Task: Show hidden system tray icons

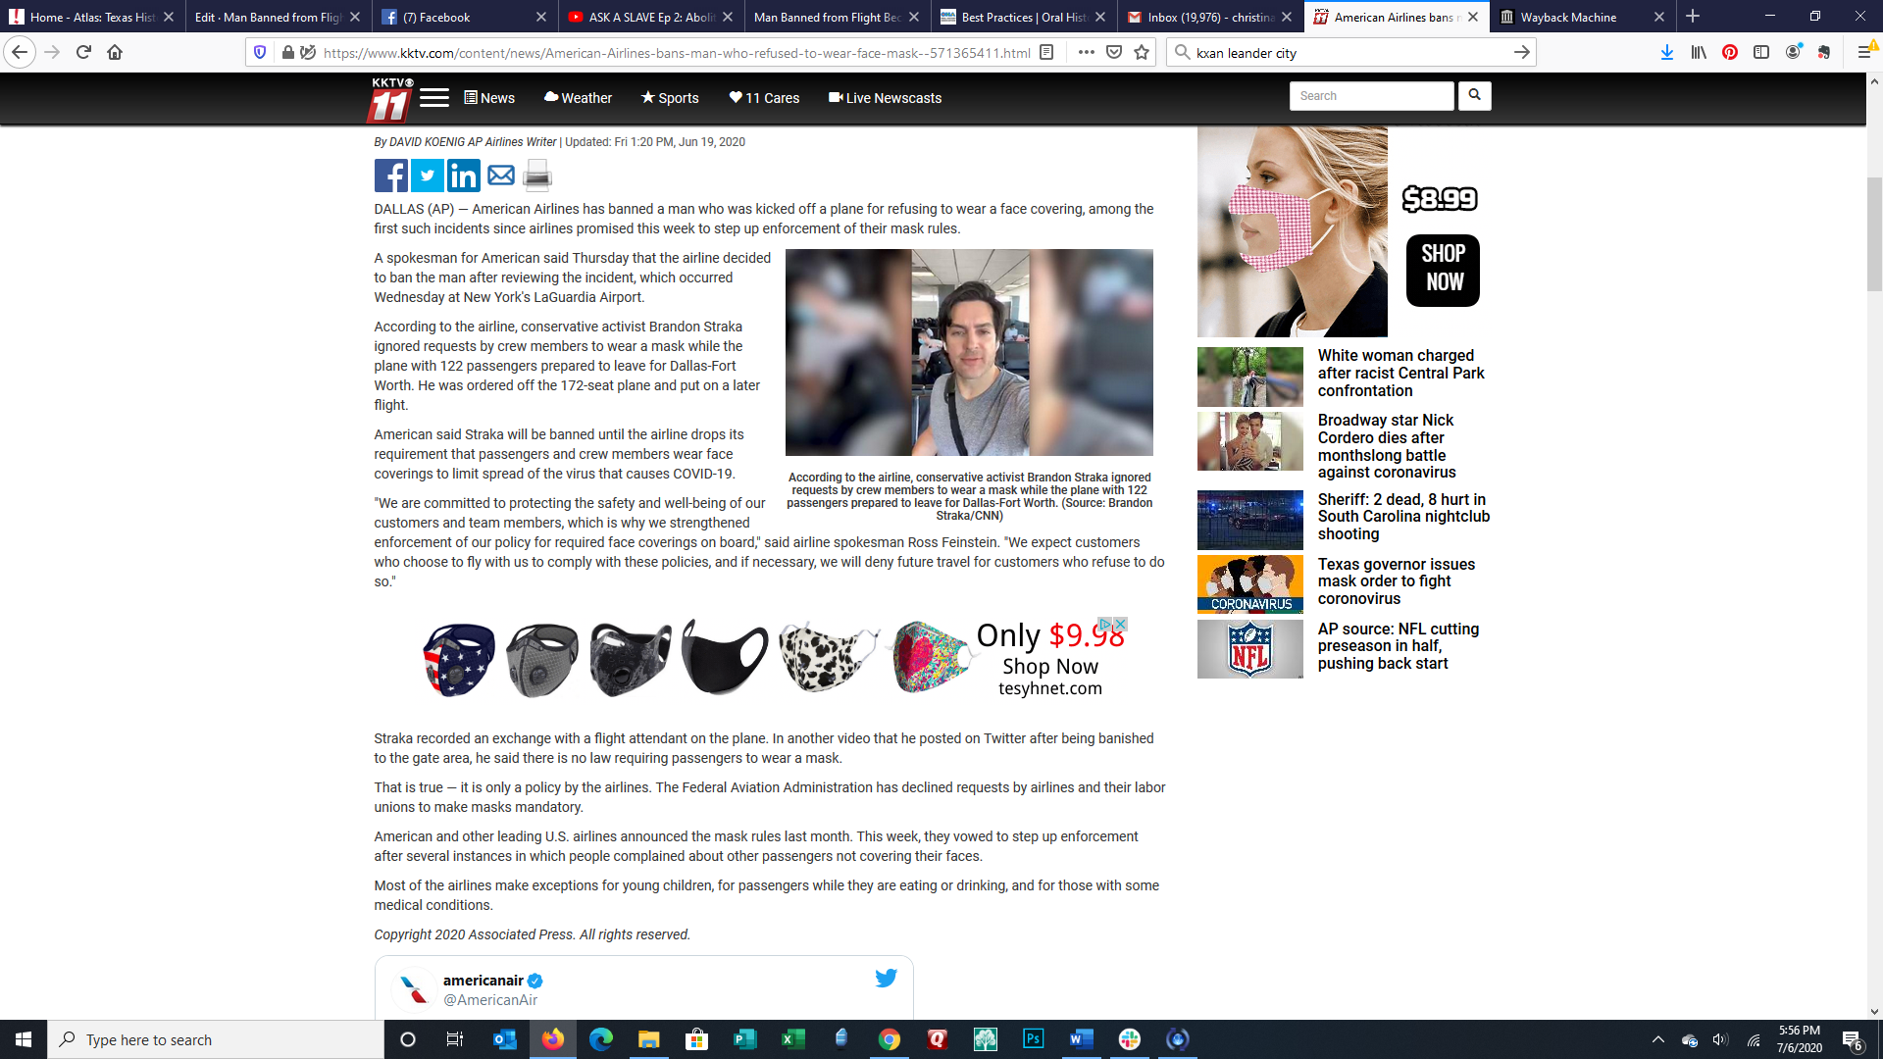Action: (x=1657, y=1039)
